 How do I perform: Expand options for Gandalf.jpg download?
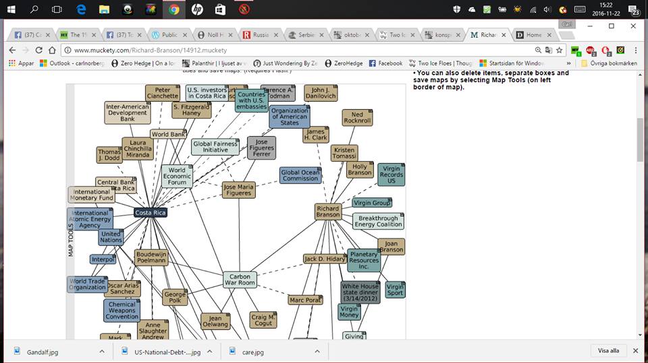[x=102, y=351]
